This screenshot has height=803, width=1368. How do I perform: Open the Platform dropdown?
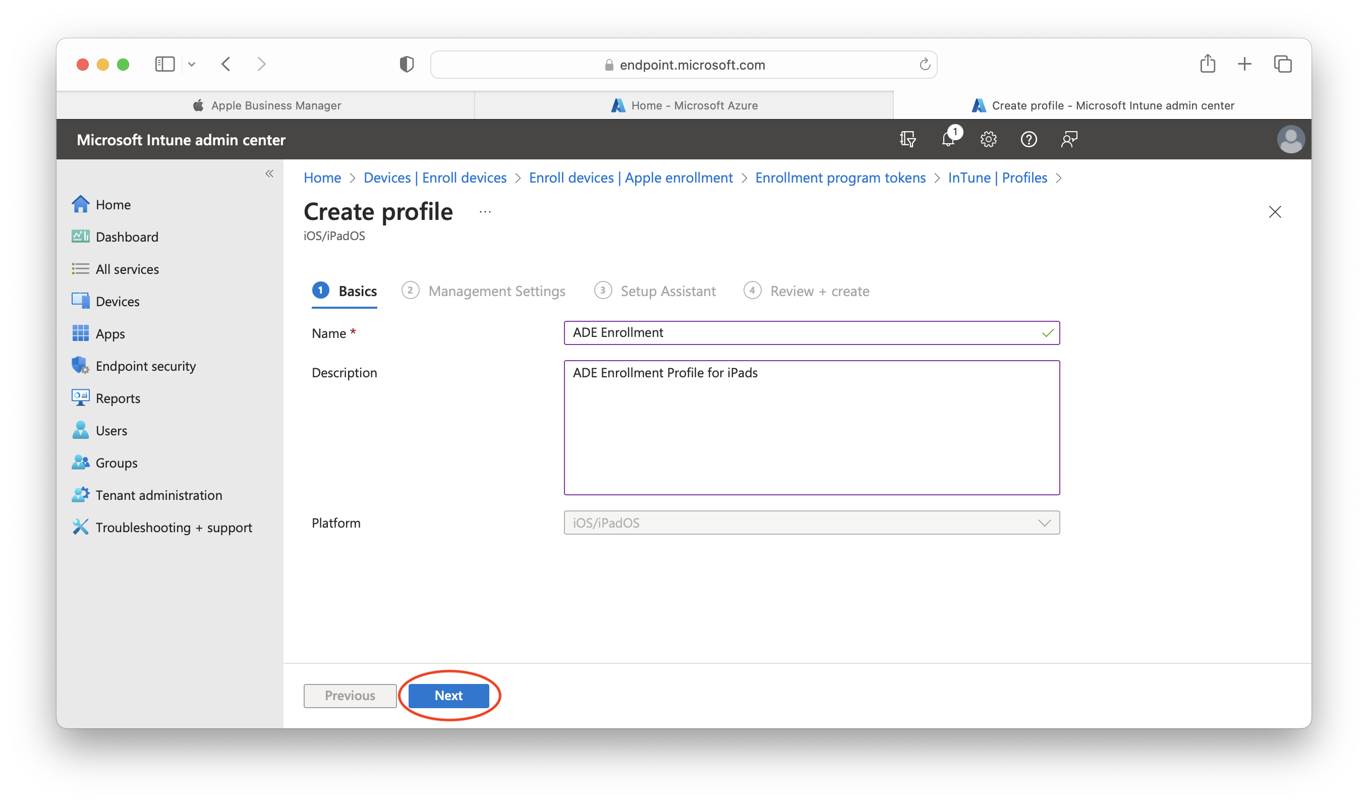click(x=1043, y=523)
